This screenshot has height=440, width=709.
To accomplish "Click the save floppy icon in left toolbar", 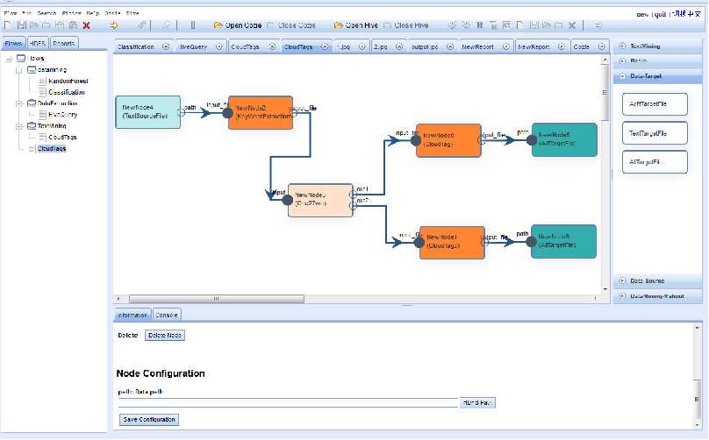I will point(21,25).
